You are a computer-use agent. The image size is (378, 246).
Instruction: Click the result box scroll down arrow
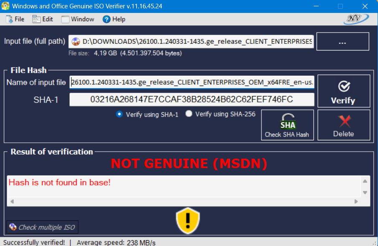[365, 193]
